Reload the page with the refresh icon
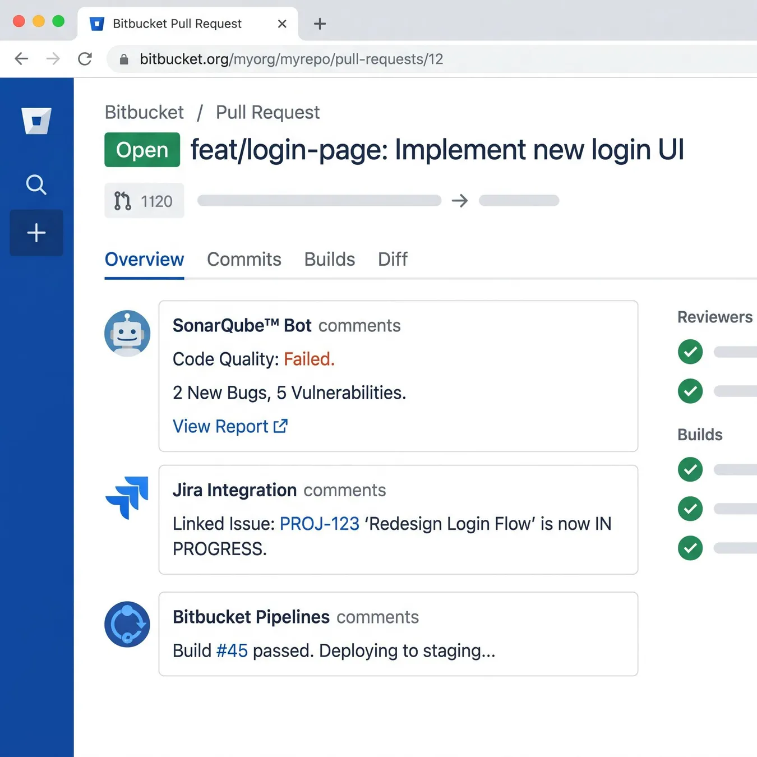This screenshot has height=757, width=757. point(85,59)
